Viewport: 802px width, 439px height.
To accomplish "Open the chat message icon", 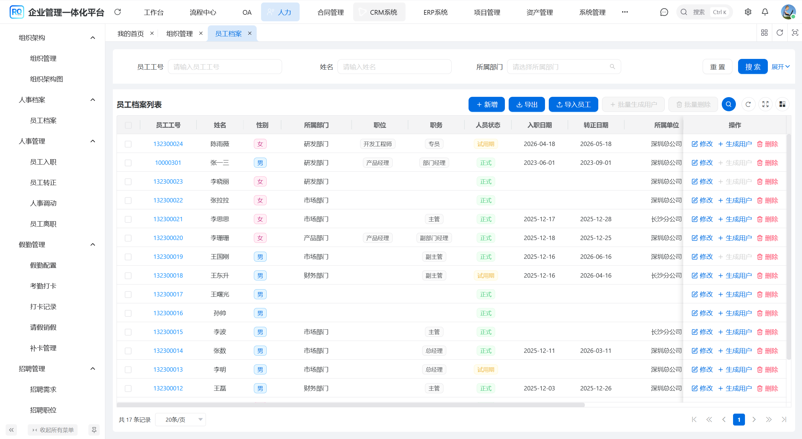I will pyautogui.click(x=664, y=12).
